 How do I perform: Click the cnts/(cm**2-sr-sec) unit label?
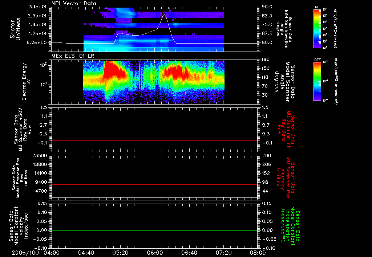(x=335, y=28)
